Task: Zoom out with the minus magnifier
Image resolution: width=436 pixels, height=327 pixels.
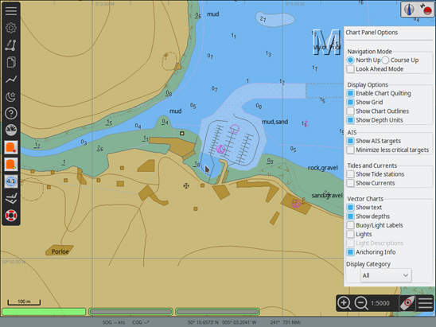Action: click(361, 303)
